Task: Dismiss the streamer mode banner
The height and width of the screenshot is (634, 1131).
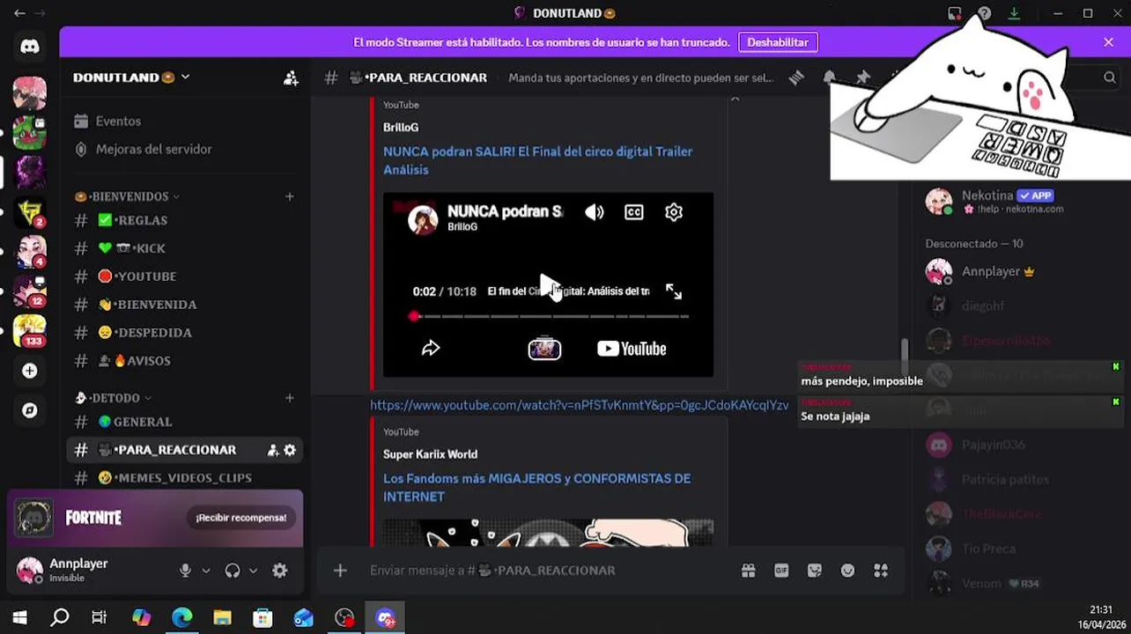Action: pyautogui.click(x=1108, y=42)
